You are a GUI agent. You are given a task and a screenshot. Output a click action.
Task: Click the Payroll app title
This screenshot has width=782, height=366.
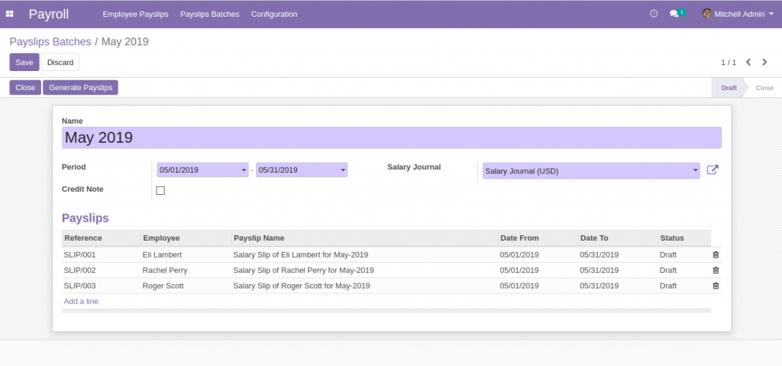(x=49, y=14)
